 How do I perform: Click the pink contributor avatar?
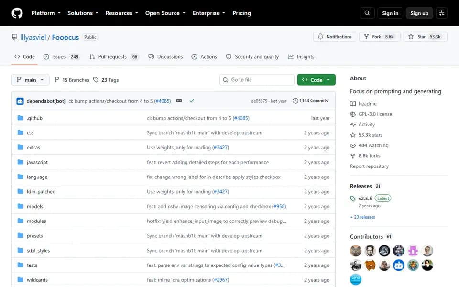click(x=413, y=251)
